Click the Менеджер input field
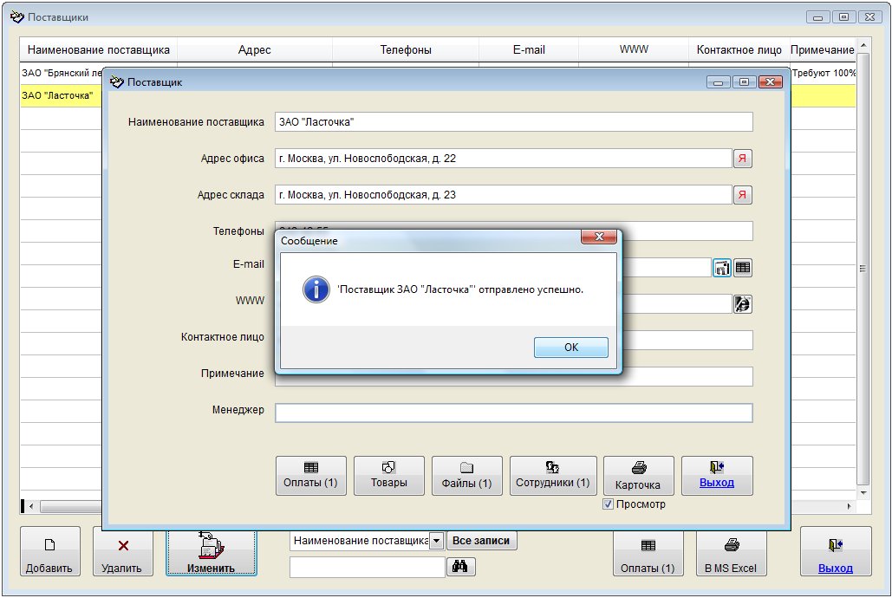The image size is (892, 598). [x=513, y=413]
